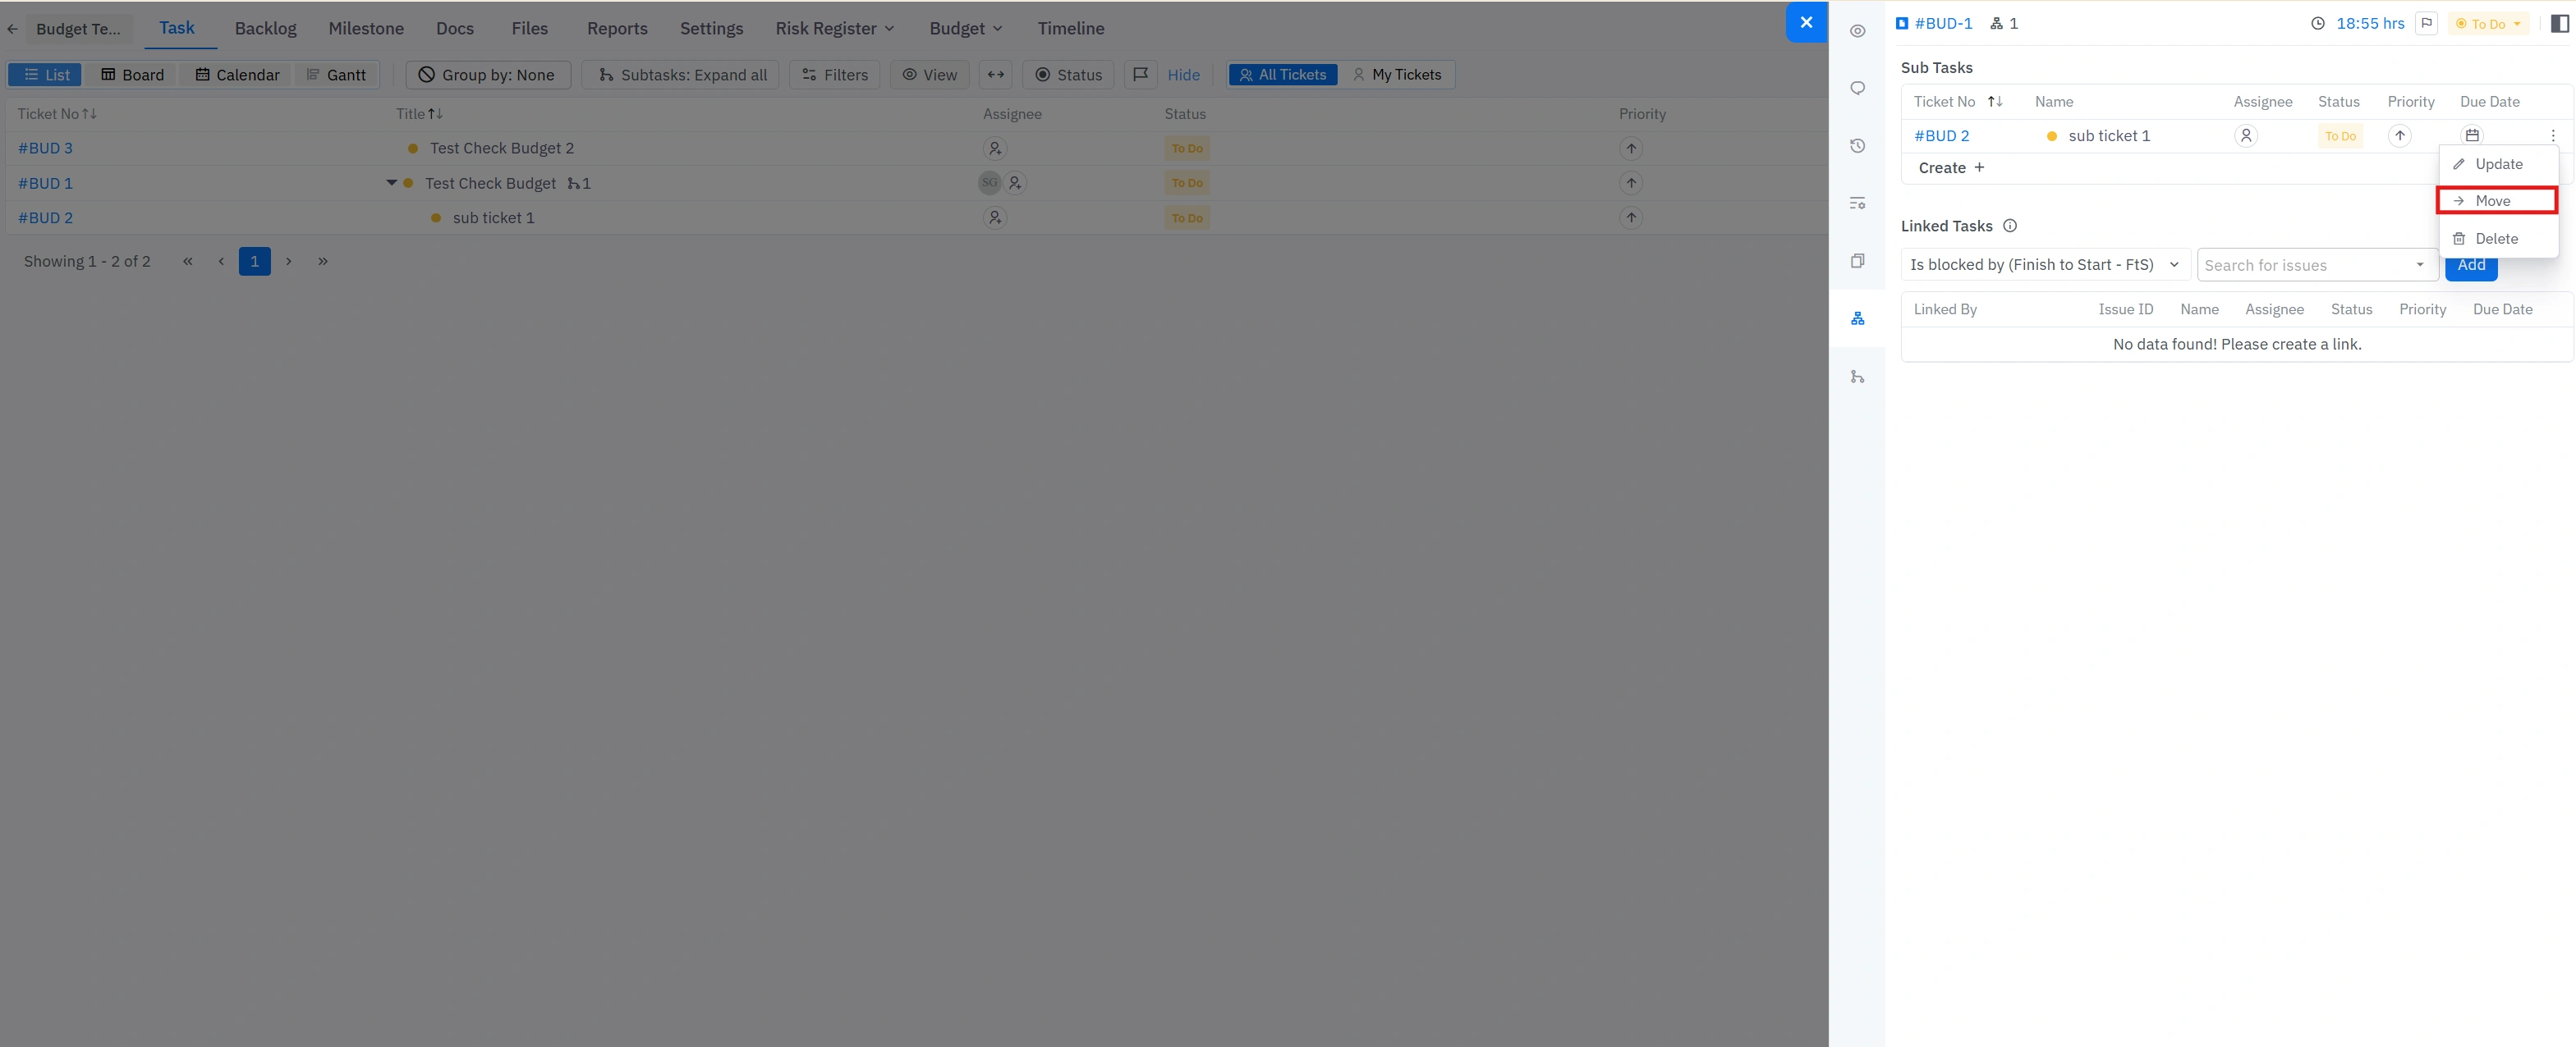Viewport: 2576px width, 1047px height.
Task: Toggle the All Tickets filter
Action: pyautogui.click(x=1282, y=75)
